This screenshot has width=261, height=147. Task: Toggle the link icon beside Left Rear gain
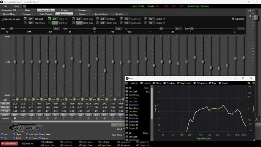tap(98, 19)
